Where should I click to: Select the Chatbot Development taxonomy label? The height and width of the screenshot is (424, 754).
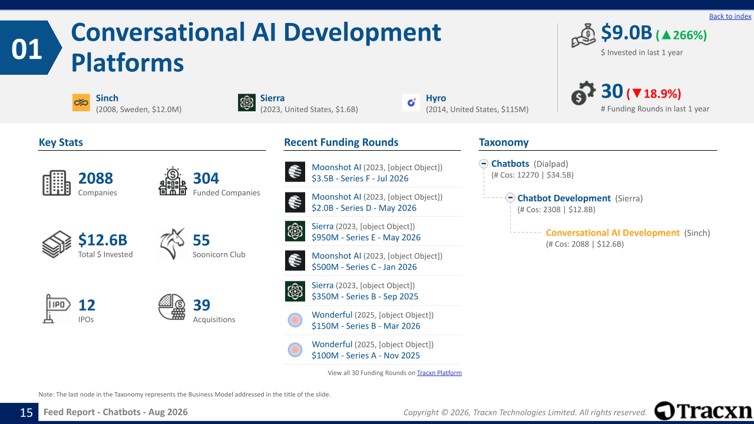(x=564, y=198)
